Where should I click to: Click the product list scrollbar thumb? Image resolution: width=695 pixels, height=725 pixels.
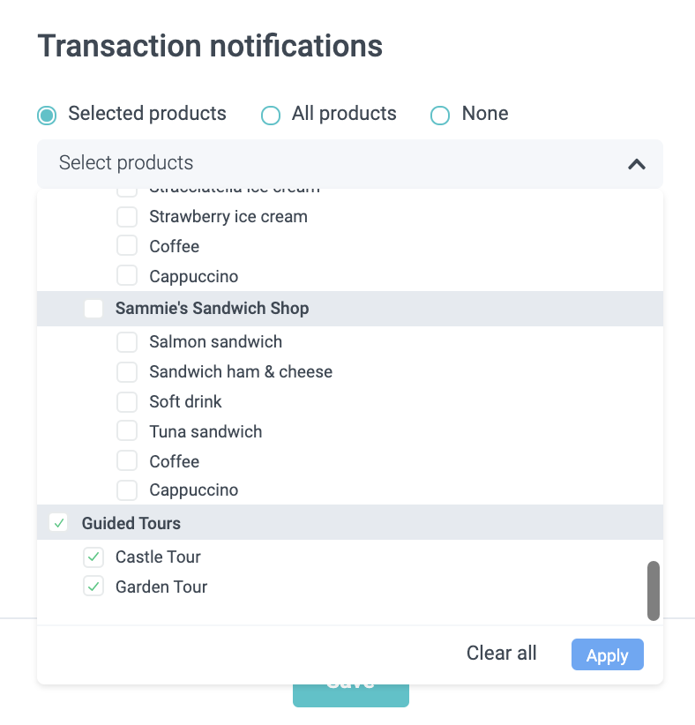tap(654, 590)
